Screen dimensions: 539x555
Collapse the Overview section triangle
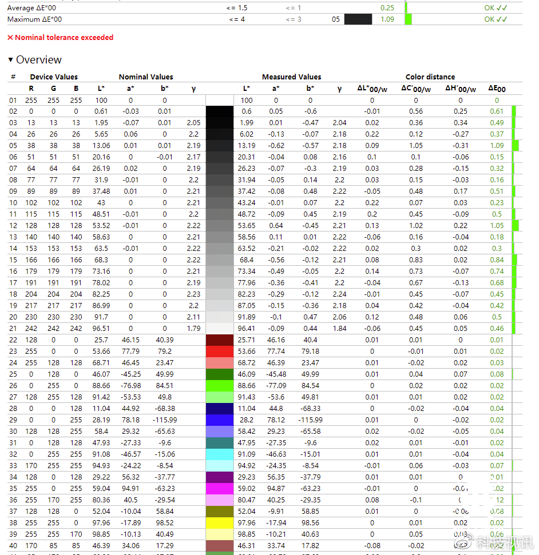point(11,59)
